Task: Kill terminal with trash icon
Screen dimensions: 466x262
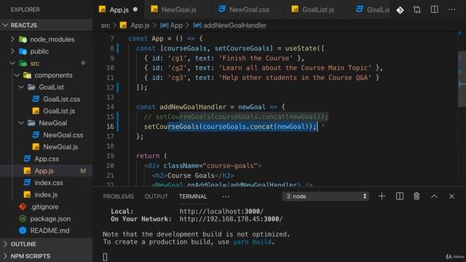Action: 416,196
